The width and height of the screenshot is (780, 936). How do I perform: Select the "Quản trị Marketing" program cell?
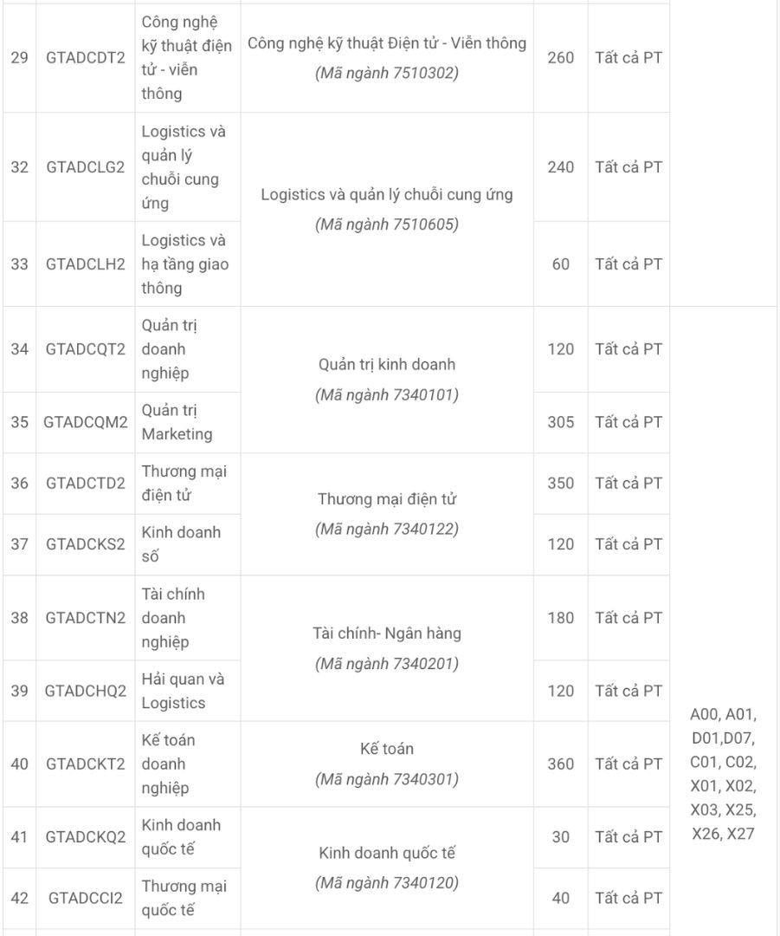186,422
